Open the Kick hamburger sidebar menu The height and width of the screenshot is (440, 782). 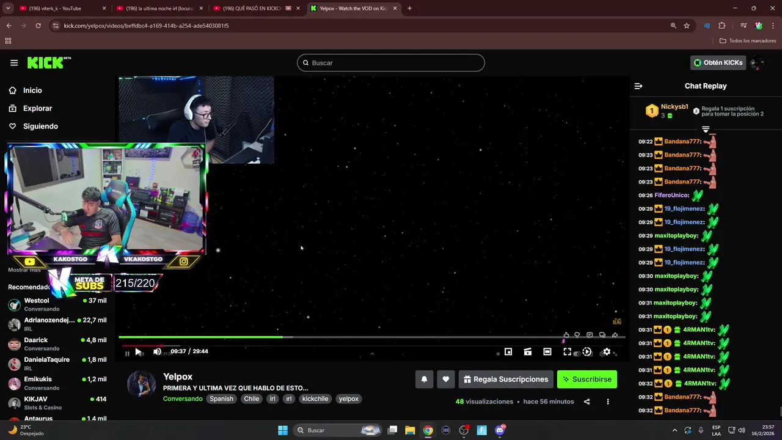[x=14, y=62]
